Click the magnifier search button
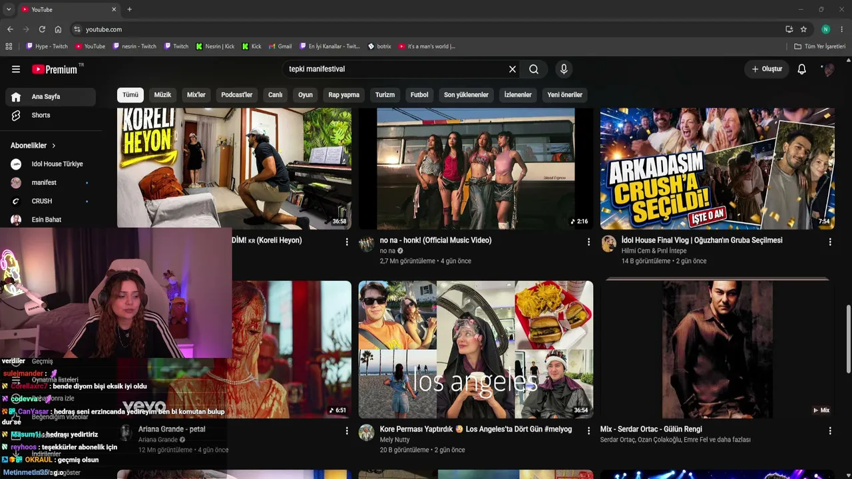 coord(534,69)
